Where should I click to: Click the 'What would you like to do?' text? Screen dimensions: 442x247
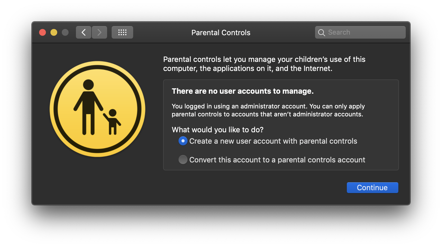click(218, 130)
